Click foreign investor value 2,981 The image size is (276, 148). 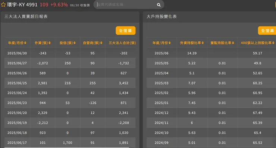pyautogui.click(x=43, y=83)
